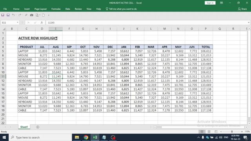Click horizontal scrollbar right arrow
This screenshot has height=141, width=251.
click(246, 127)
